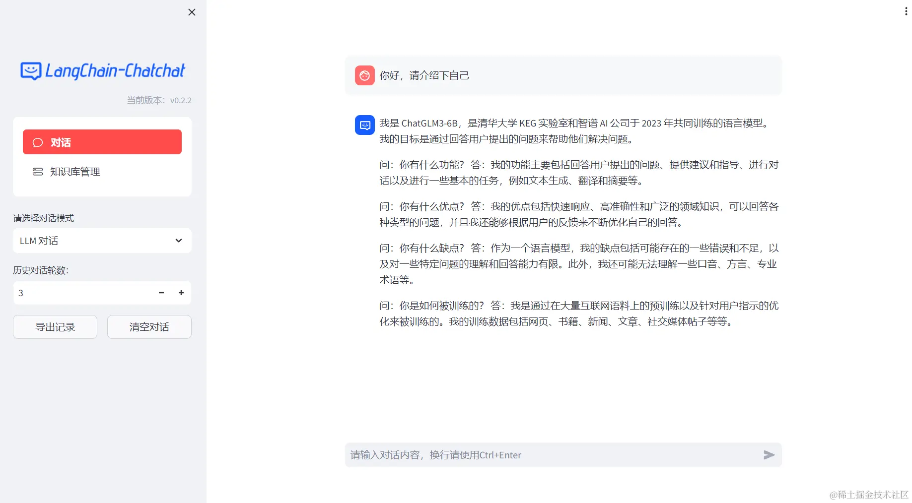The width and height of the screenshot is (912, 503).
Task: Click the LangChain-Chatchat logo
Action: (102, 71)
